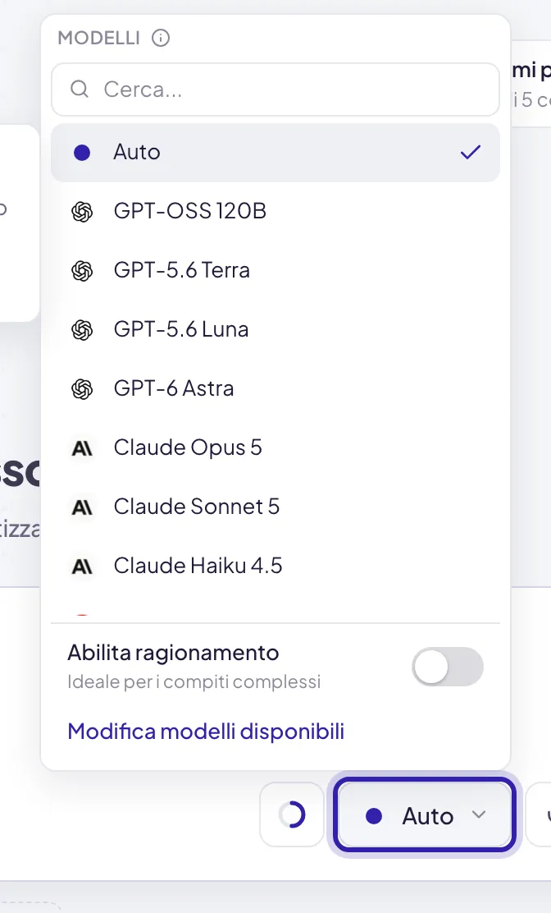Focus the Cerca... search field

click(x=275, y=89)
